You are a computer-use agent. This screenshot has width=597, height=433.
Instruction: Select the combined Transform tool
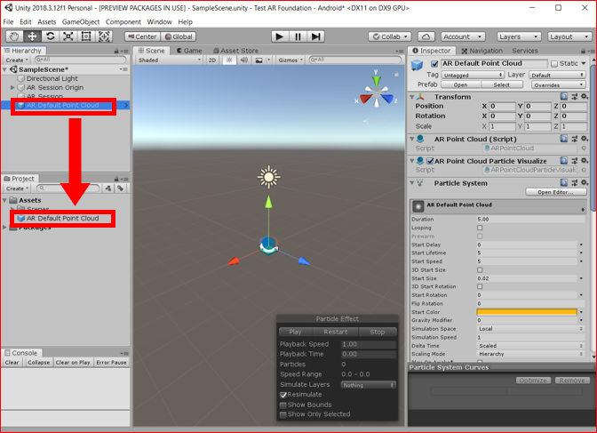[104, 36]
